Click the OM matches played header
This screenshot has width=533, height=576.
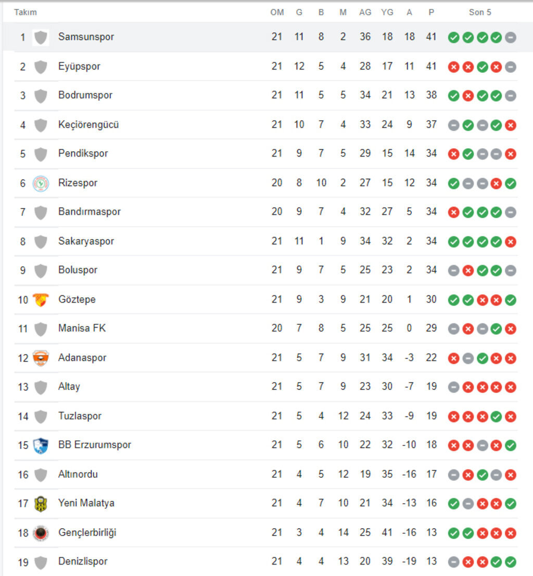click(277, 12)
